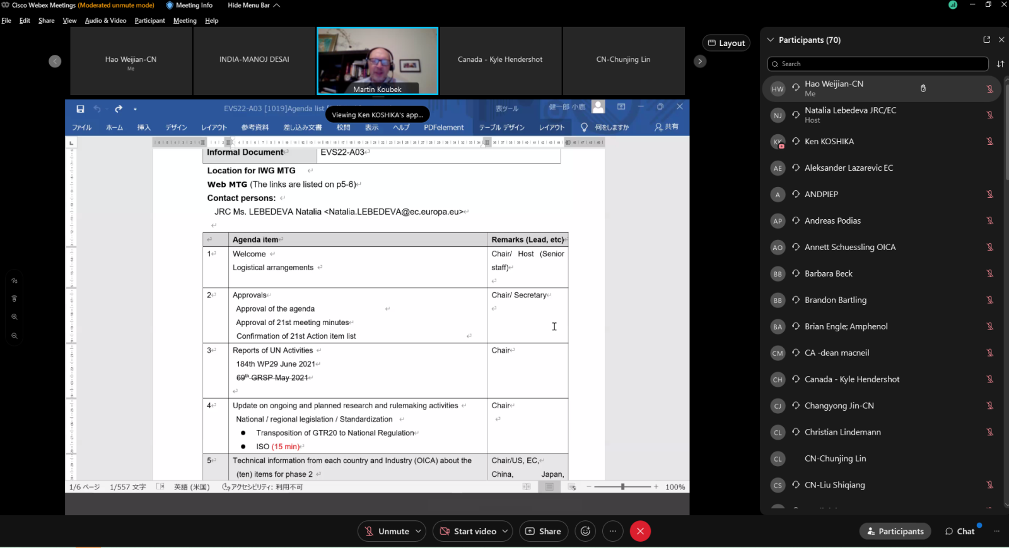Show next video thumbnails with right arrow
Viewport: 1009px width, 548px height.
point(700,61)
